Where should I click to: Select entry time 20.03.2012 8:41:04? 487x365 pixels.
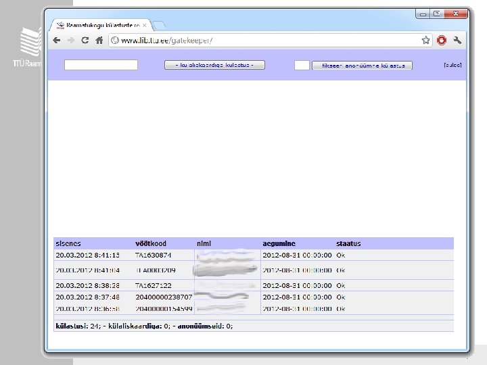(87, 270)
